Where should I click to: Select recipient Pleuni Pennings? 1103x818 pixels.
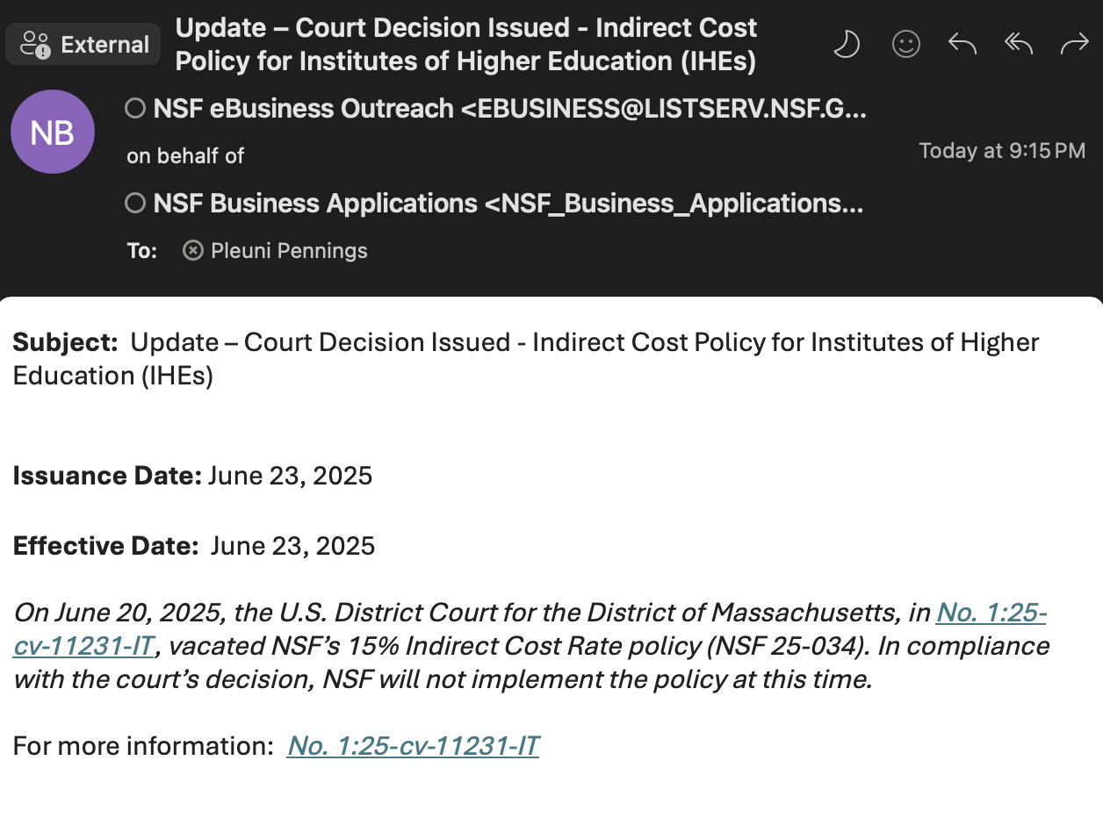289,251
